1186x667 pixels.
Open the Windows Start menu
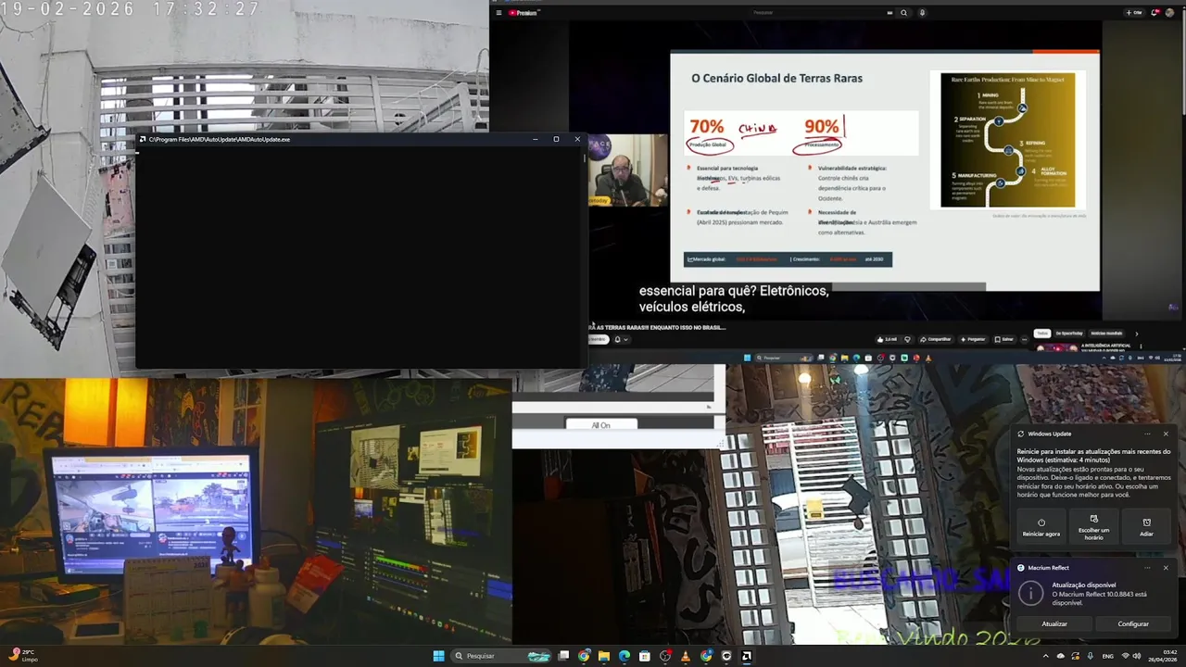click(438, 656)
